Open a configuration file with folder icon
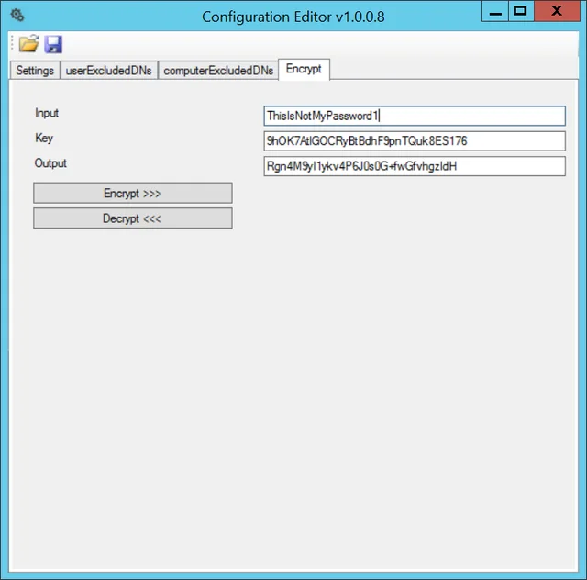587x580 pixels. 28,43
